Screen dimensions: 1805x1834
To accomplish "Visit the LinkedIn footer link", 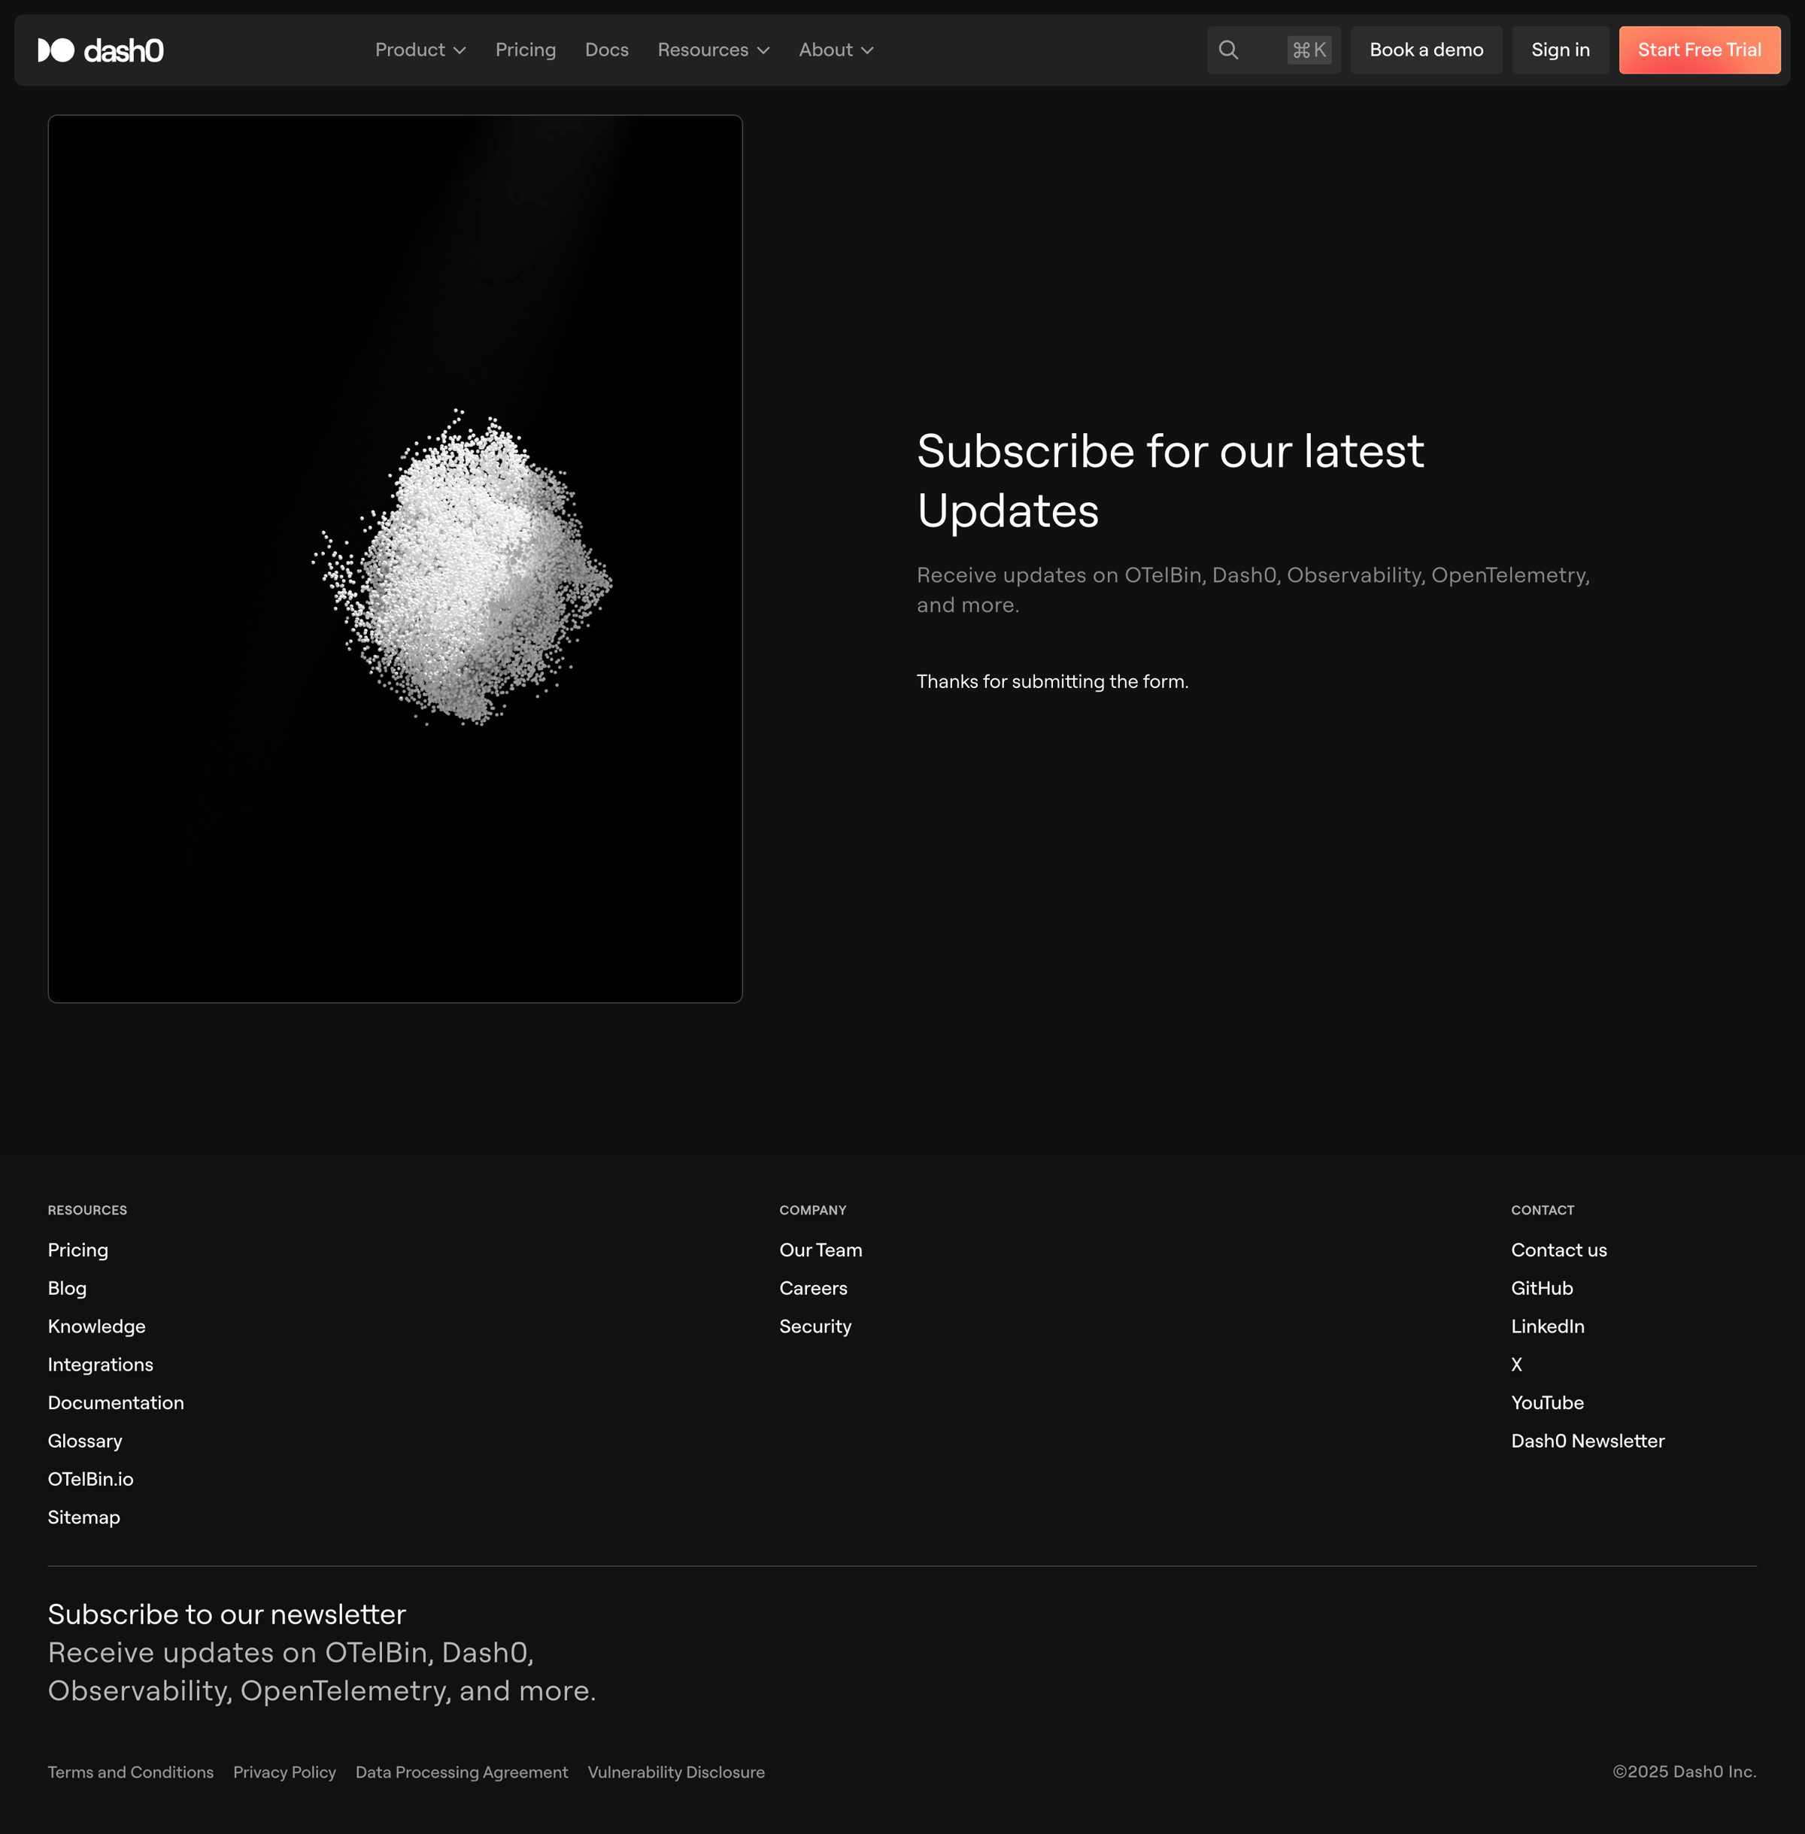I will pos(1547,1326).
